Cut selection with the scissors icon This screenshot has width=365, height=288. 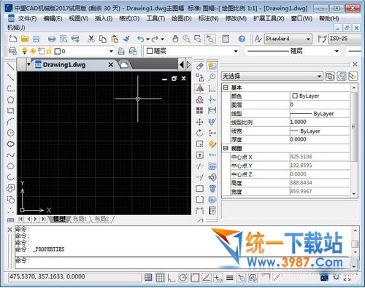91,39
